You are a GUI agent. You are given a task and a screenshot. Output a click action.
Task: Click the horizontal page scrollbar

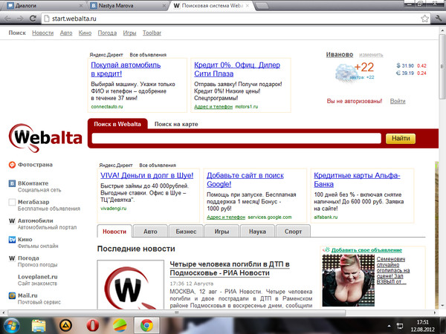point(176,312)
